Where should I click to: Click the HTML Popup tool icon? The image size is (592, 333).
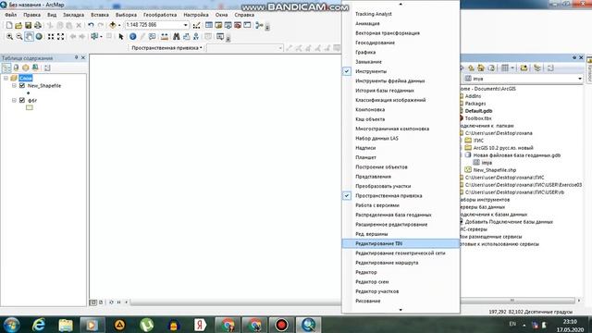tap(152, 37)
